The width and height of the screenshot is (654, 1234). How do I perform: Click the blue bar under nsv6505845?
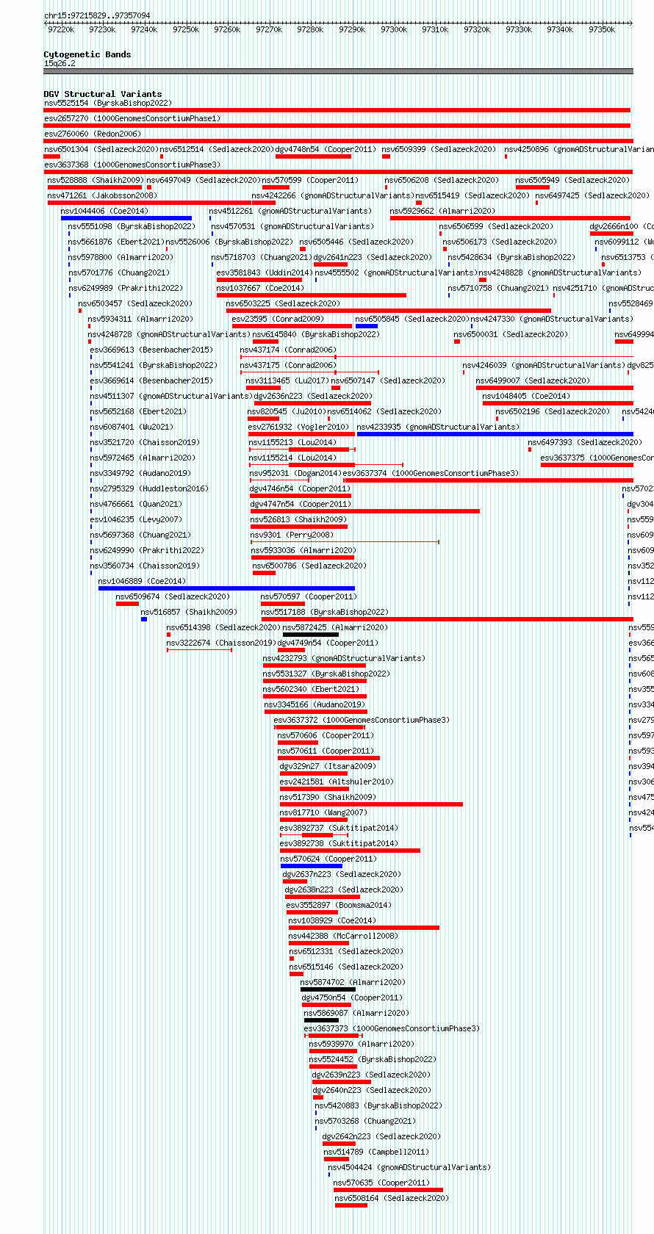[367, 326]
